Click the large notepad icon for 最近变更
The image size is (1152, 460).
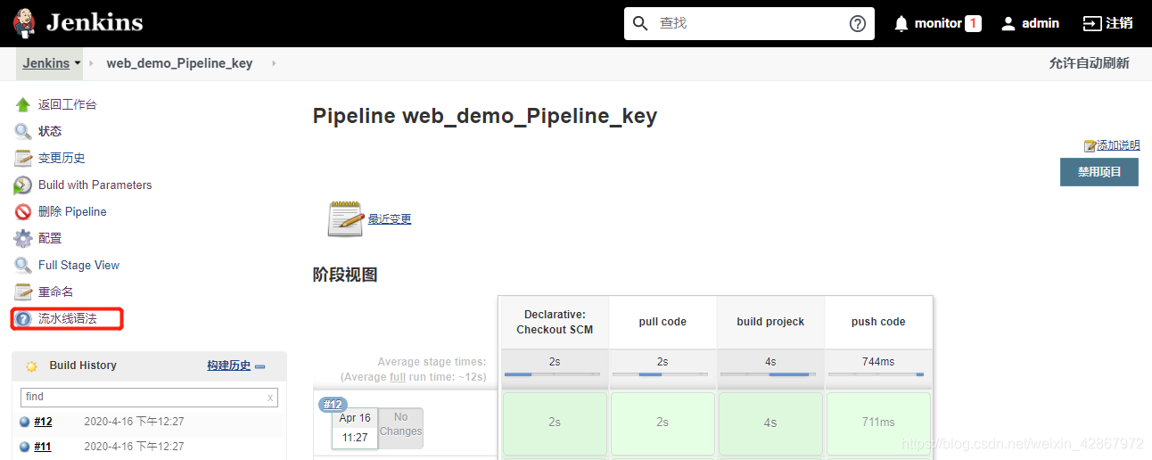coord(345,218)
